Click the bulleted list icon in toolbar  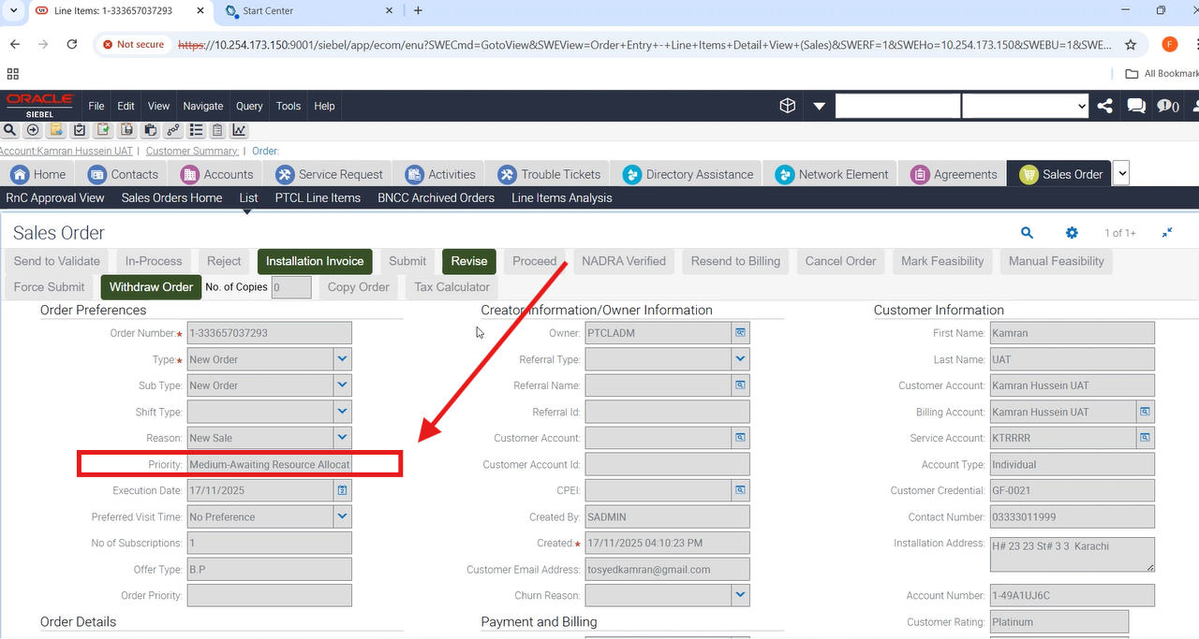pyautogui.click(x=196, y=130)
